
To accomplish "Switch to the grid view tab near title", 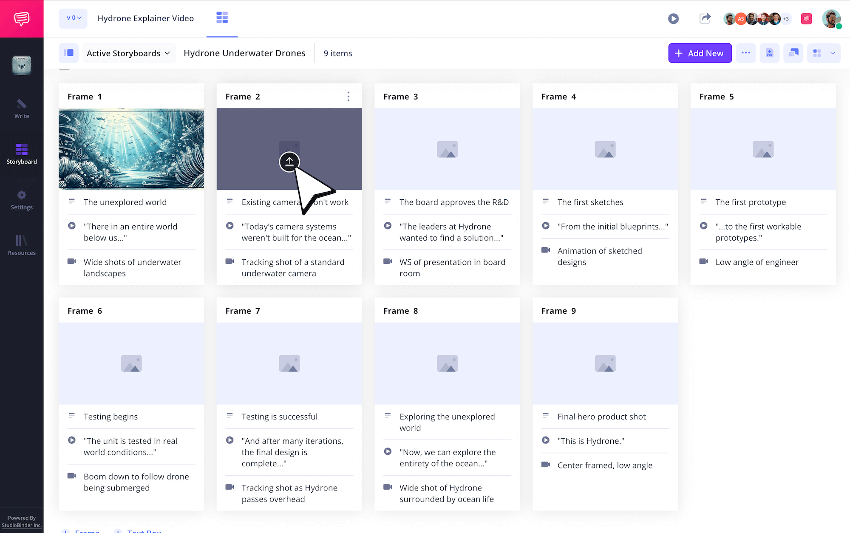I will coord(222,18).
